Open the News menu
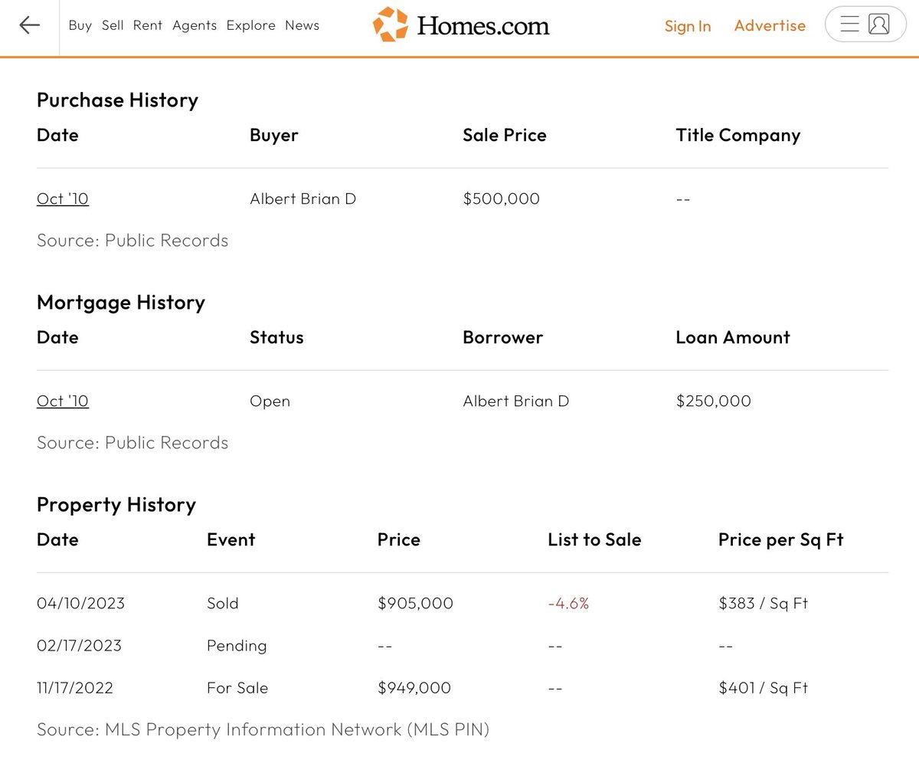 pyautogui.click(x=303, y=25)
